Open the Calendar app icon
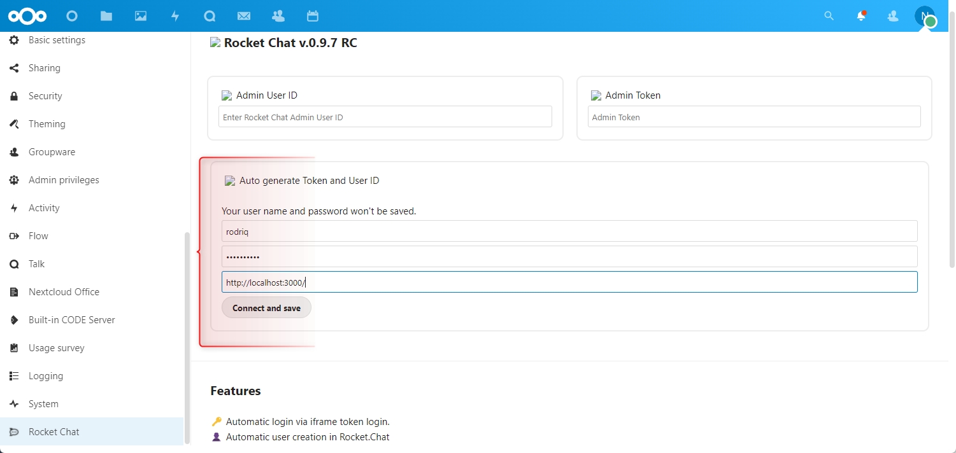 pos(312,16)
